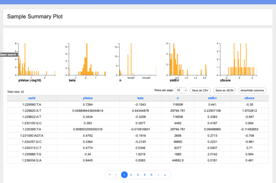Select variant 1:229580:T:A cell
The width and height of the screenshot is (276, 183).
coord(32,104)
